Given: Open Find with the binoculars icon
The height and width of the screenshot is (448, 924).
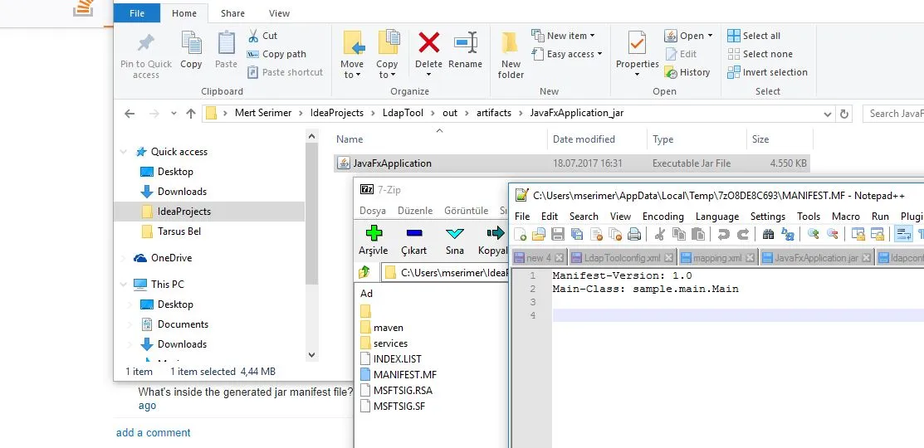Looking at the screenshot, I should pyautogui.click(x=768, y=234).
